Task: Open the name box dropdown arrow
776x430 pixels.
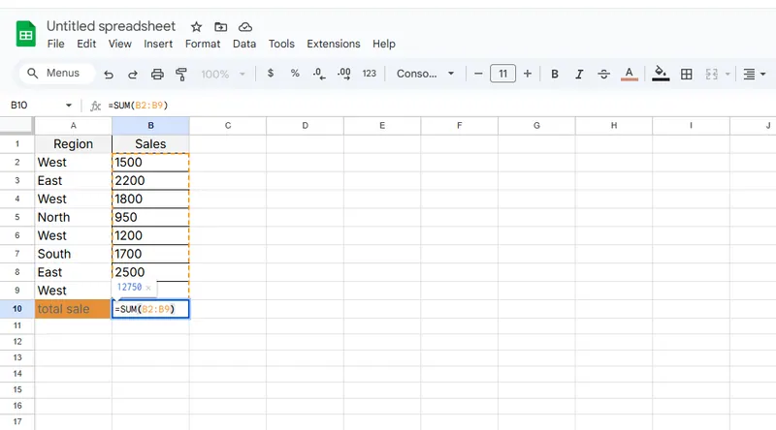Action: 68,106
